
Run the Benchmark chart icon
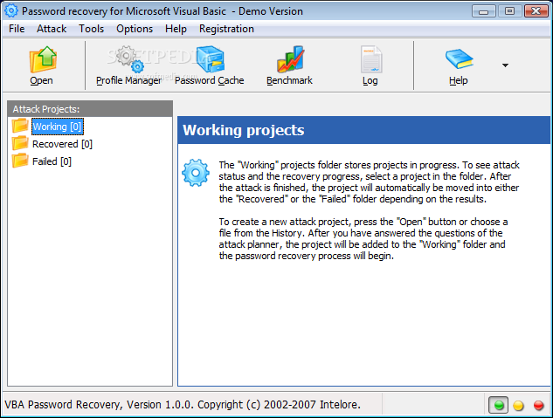tap(290, 59)
